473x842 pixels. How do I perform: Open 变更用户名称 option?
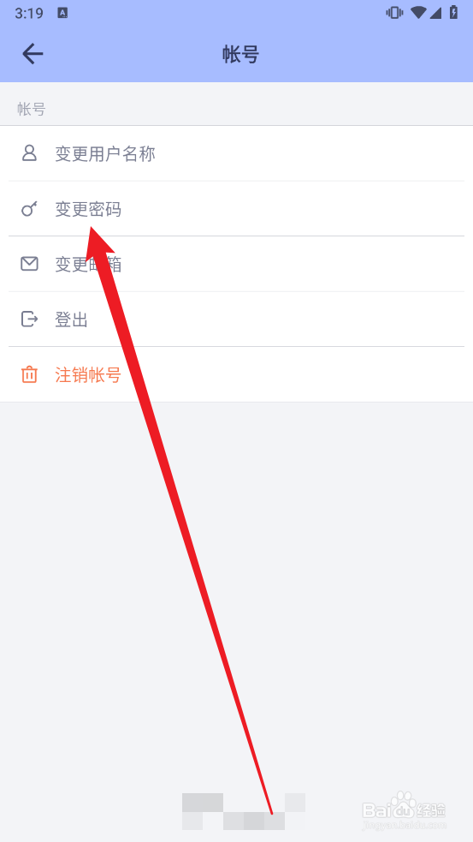point(236,154)
